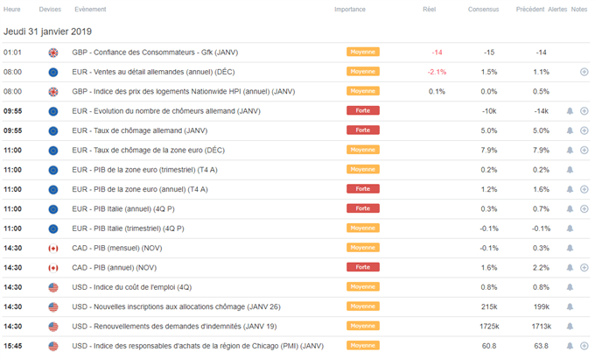Add note to German retail sales row
595x359 pixels.
click(x=584, y=72)
